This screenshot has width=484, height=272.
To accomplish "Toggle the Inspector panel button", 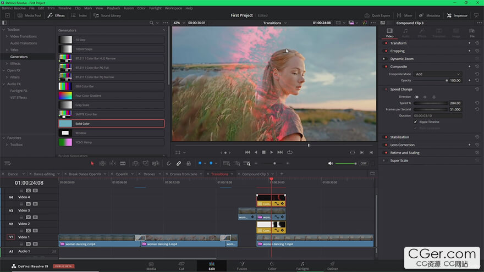I will point(458,15).
